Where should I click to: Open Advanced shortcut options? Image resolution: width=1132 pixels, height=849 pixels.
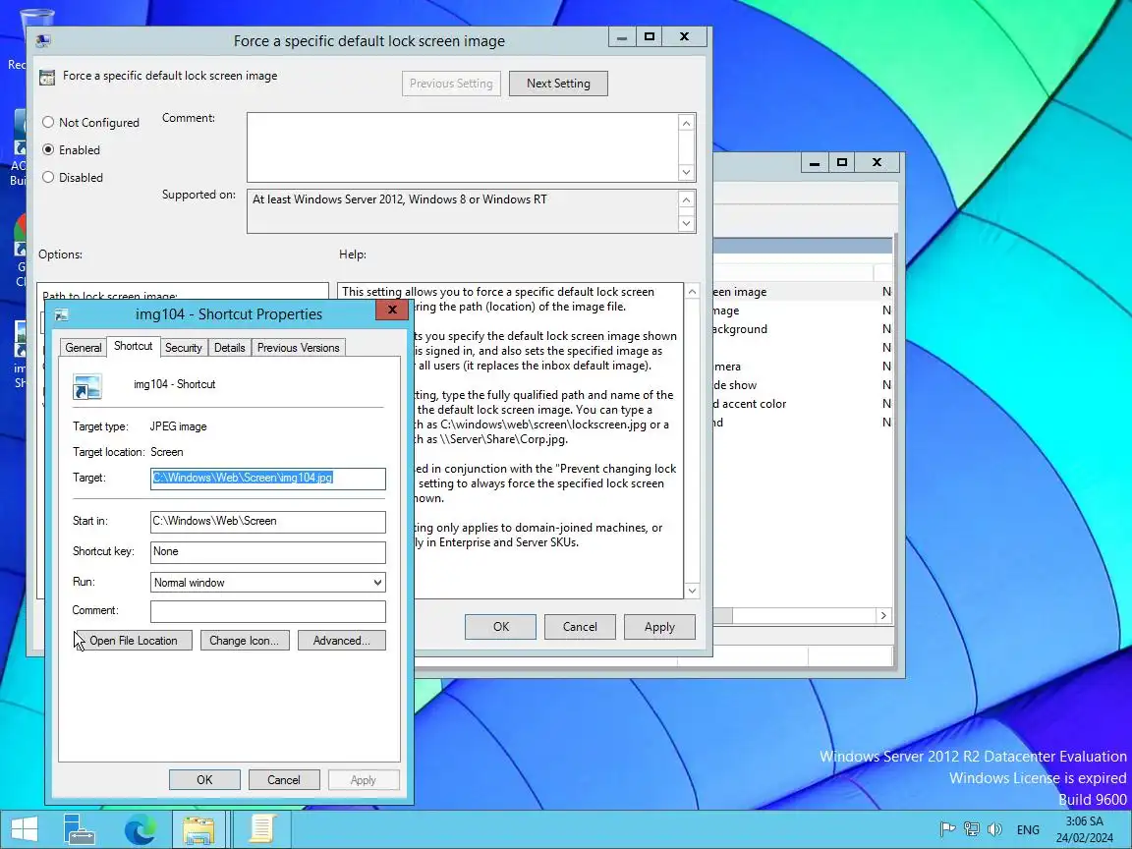(x=342, y=641)
